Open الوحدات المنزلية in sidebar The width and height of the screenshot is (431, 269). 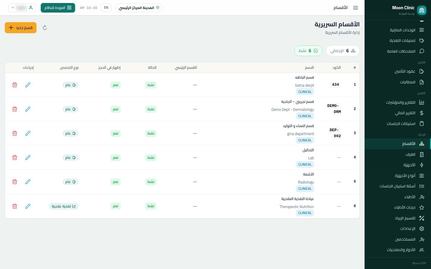tap(397, 30)
